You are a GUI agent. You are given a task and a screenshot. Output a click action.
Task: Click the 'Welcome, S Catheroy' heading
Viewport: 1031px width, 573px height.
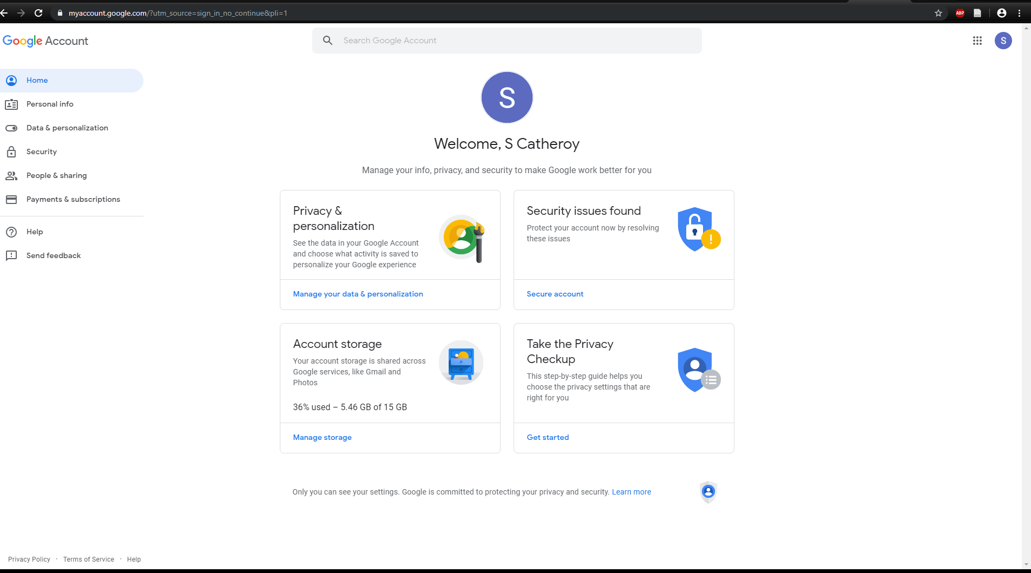click(507, 144)
